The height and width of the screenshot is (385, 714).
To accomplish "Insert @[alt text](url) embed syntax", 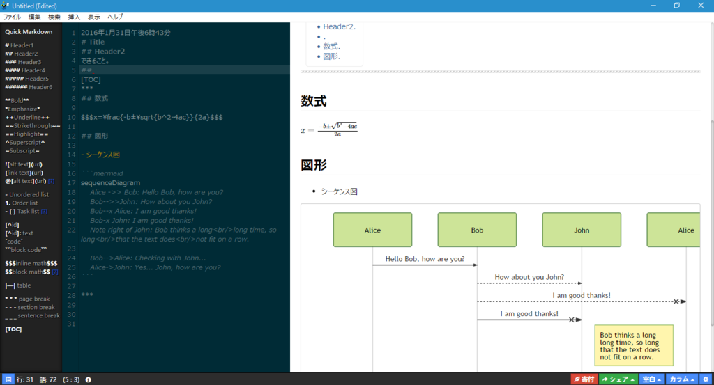I will (x=26, y=181).
